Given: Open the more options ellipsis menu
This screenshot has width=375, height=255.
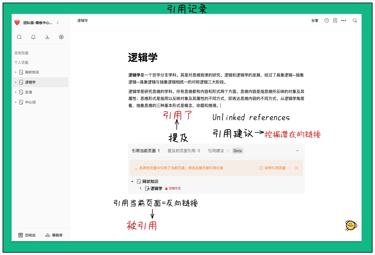Looking at the screenshot, I should coord(344,20).
